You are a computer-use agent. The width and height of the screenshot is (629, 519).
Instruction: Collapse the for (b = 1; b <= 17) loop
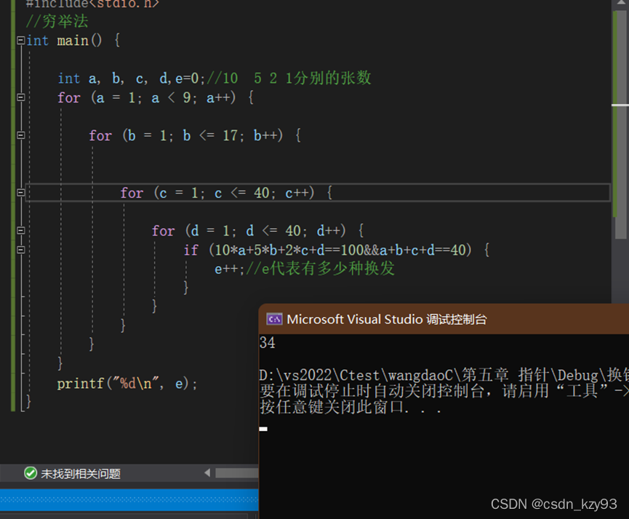click(x=21, y=135)
